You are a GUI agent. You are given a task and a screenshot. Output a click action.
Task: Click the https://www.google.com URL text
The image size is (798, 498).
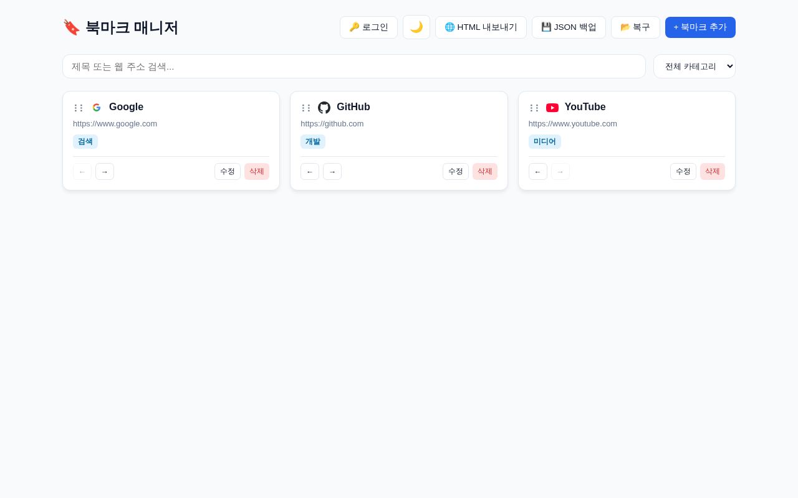click(x=115, y=124)
